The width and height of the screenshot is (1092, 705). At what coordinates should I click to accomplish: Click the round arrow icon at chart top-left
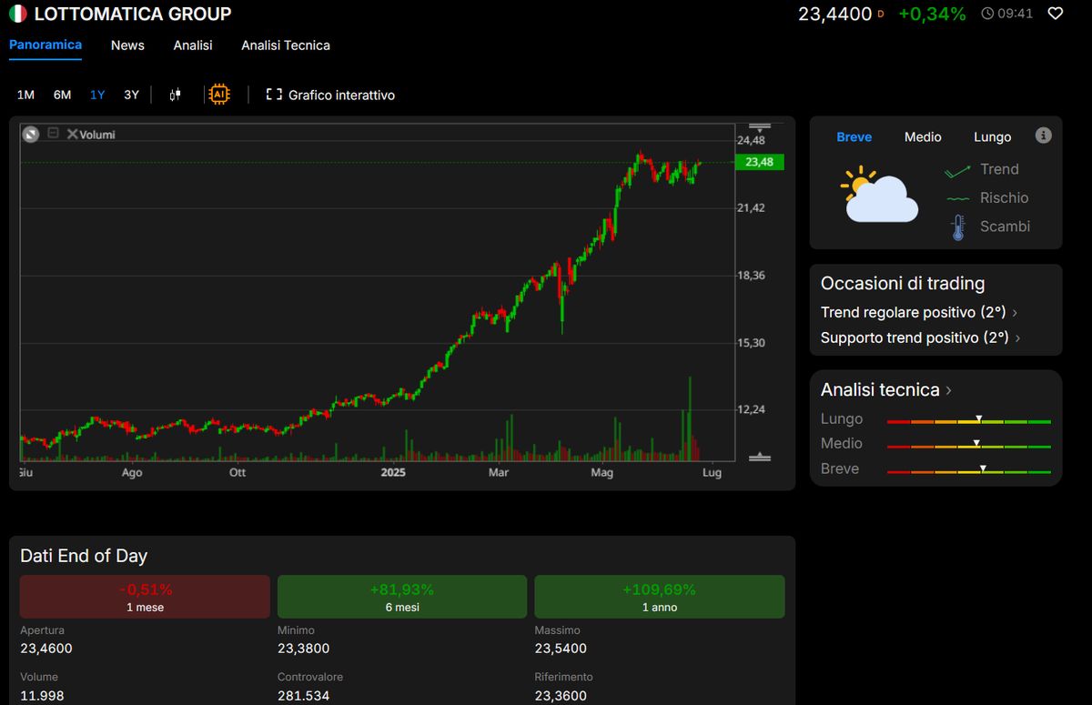click(31, 134)
